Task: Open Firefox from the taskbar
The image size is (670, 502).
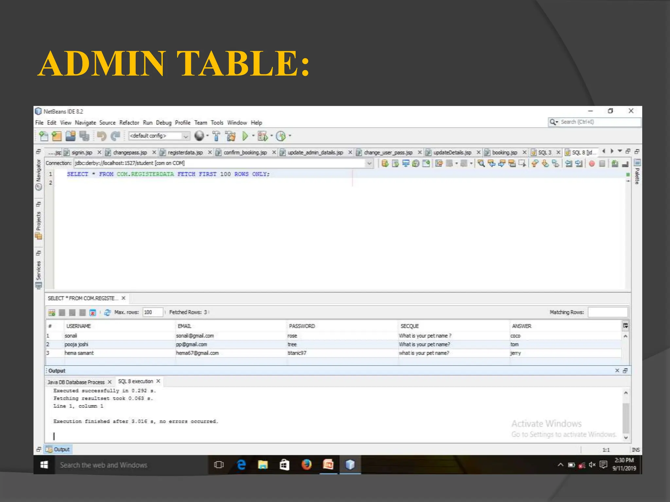Action: point(306,464)
